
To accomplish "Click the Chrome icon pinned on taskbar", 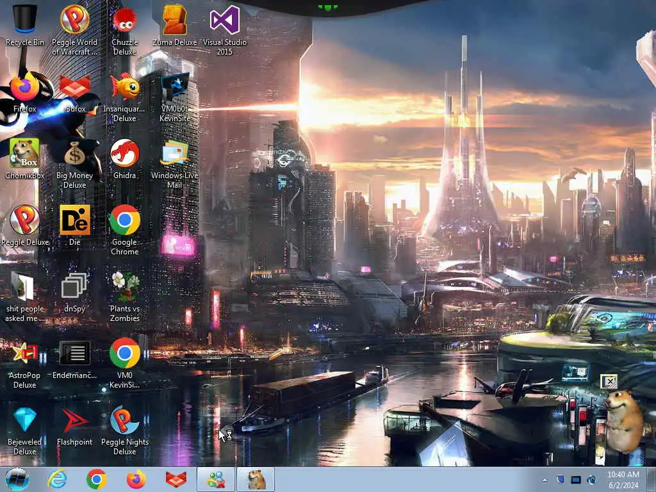I will [97, 479].
